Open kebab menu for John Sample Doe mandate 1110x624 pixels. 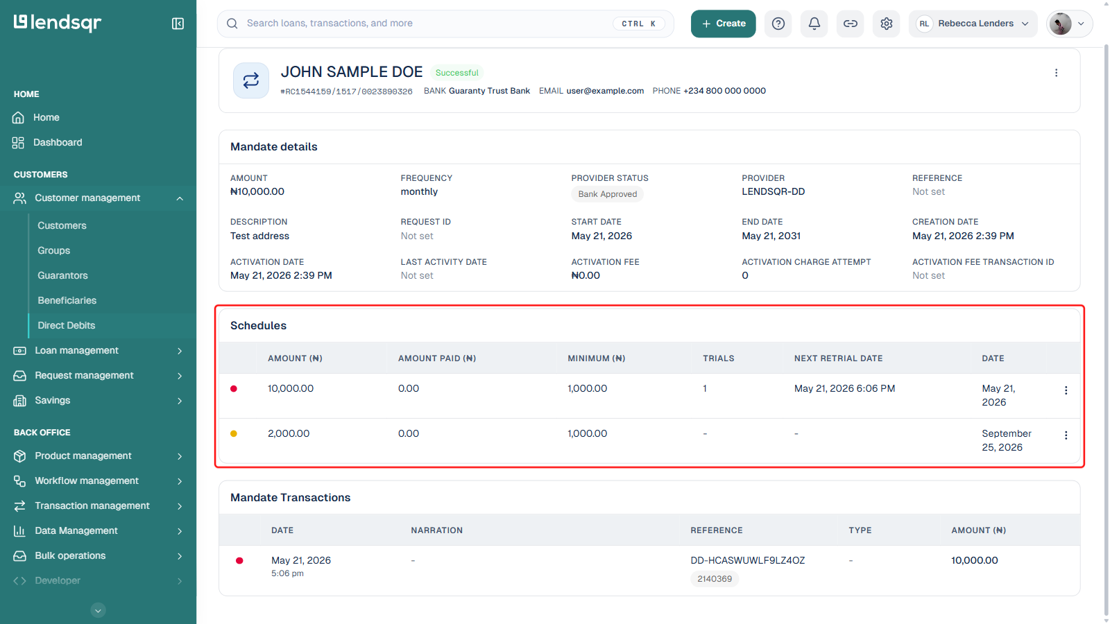[1056, 73]
